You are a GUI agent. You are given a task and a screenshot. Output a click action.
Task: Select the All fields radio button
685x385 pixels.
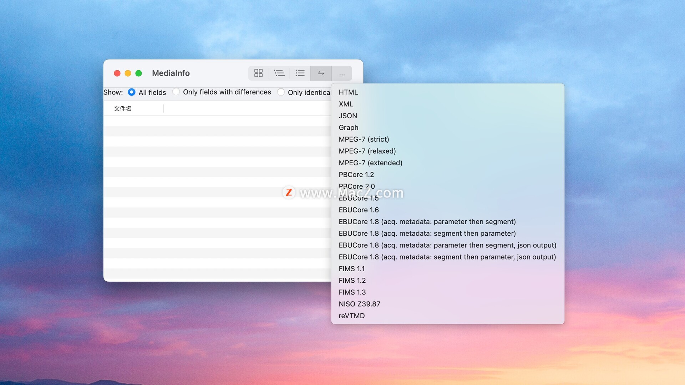(x=132, y=92)
